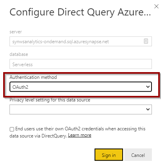Click the chevron arrow of privacy level box
The height and width of the screenshot is (168, 161).
point(148,109)
